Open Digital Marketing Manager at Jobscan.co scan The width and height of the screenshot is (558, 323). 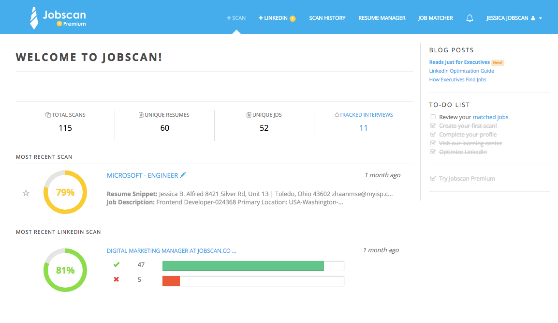tap(172, 251)
